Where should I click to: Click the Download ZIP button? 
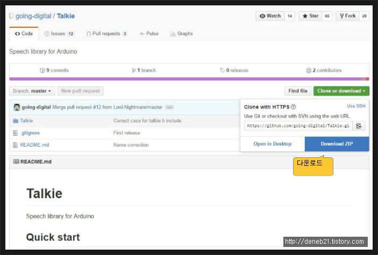point(337,144)
